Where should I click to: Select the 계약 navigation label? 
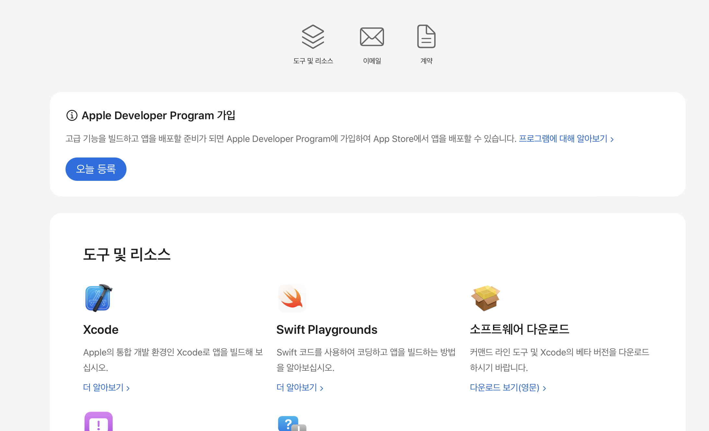(x=426, y=61)
